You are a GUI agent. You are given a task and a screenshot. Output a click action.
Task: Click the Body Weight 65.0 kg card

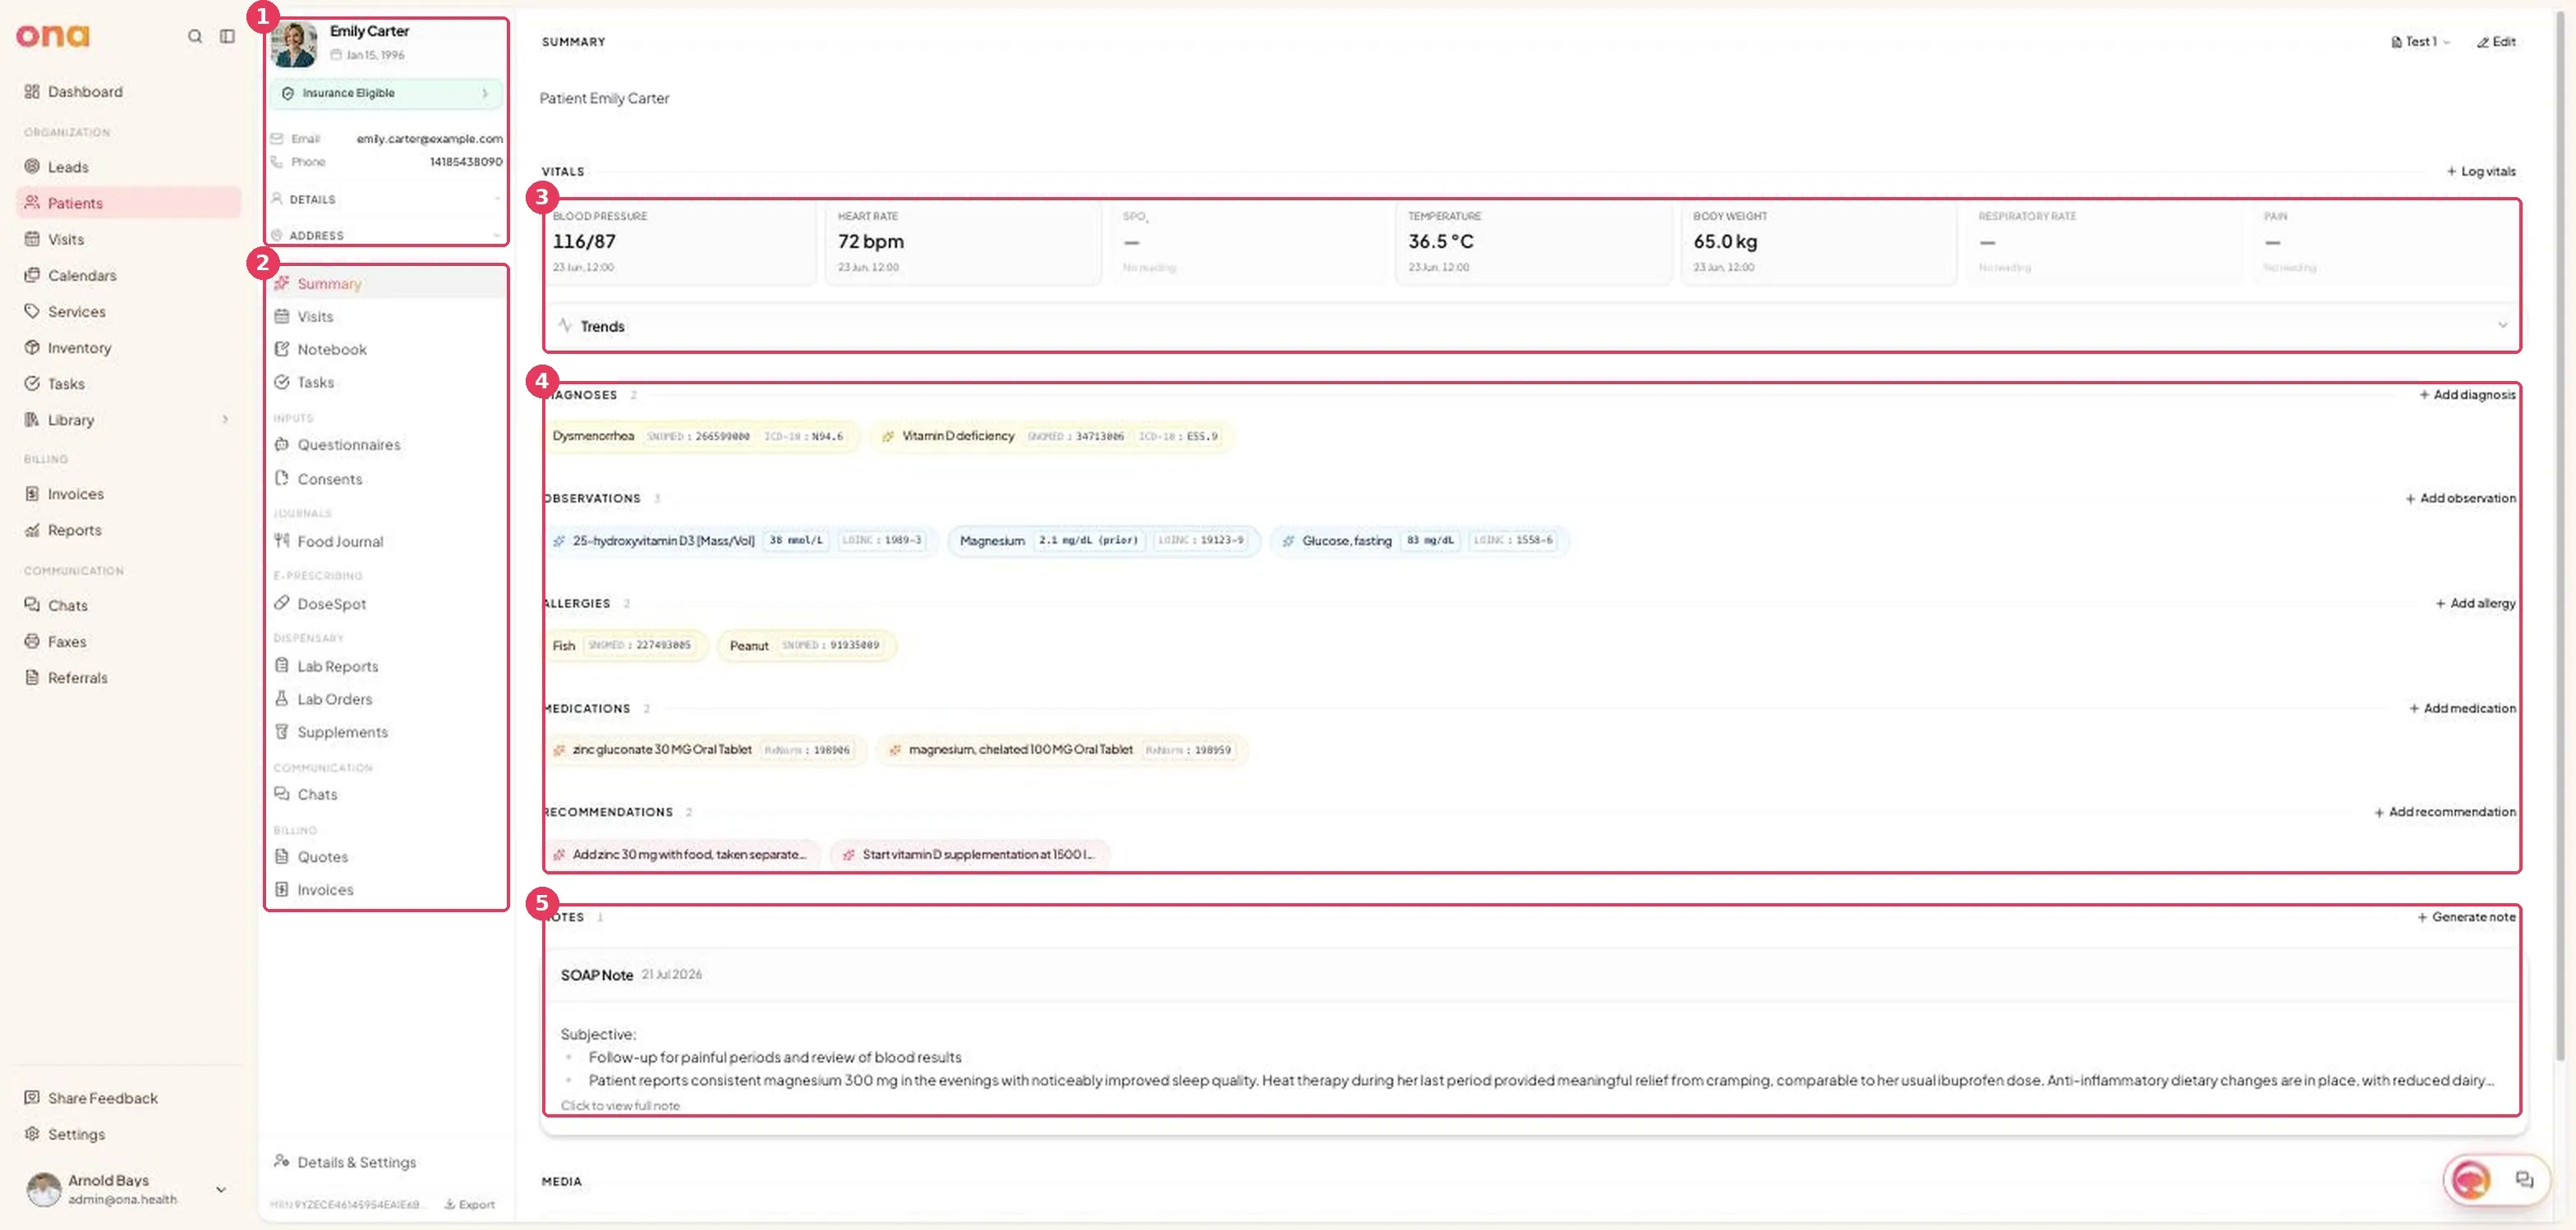click(1819, 243)
